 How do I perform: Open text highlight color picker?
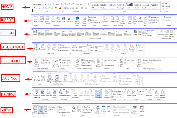point(58,8)
